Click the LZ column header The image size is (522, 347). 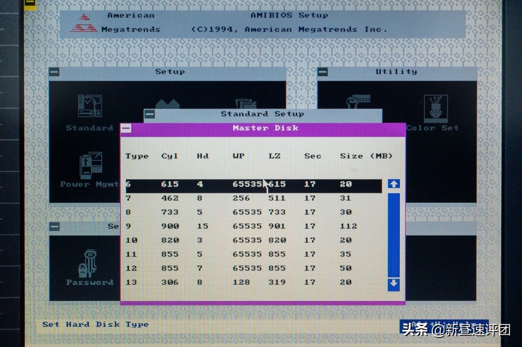pos(274,156)
